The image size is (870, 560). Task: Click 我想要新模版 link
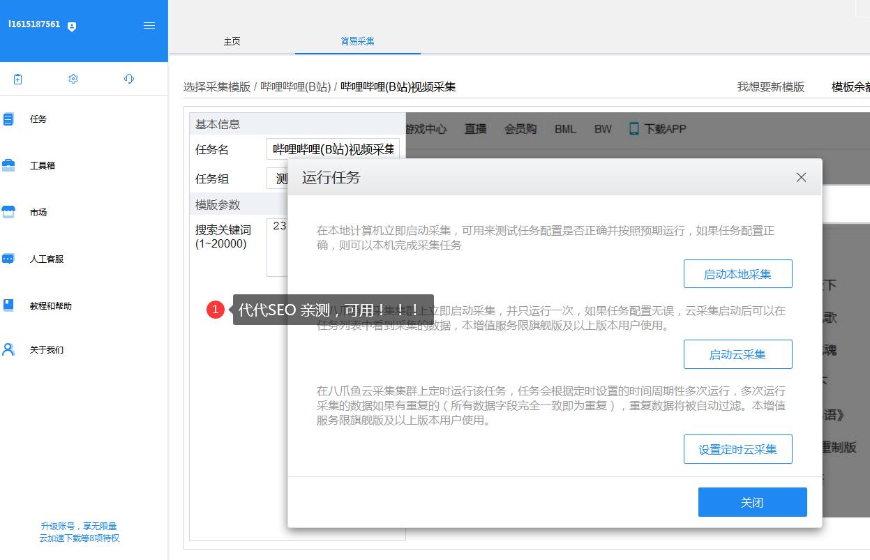click(x=771, y=87)
